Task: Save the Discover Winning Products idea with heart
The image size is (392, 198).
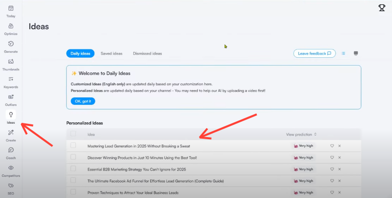Action: 332,158
